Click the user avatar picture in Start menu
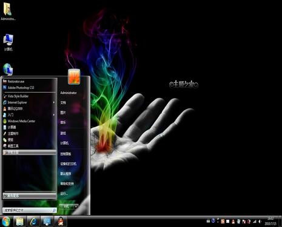The width and height of the screenshot is (282, 227). coord(74,77)
